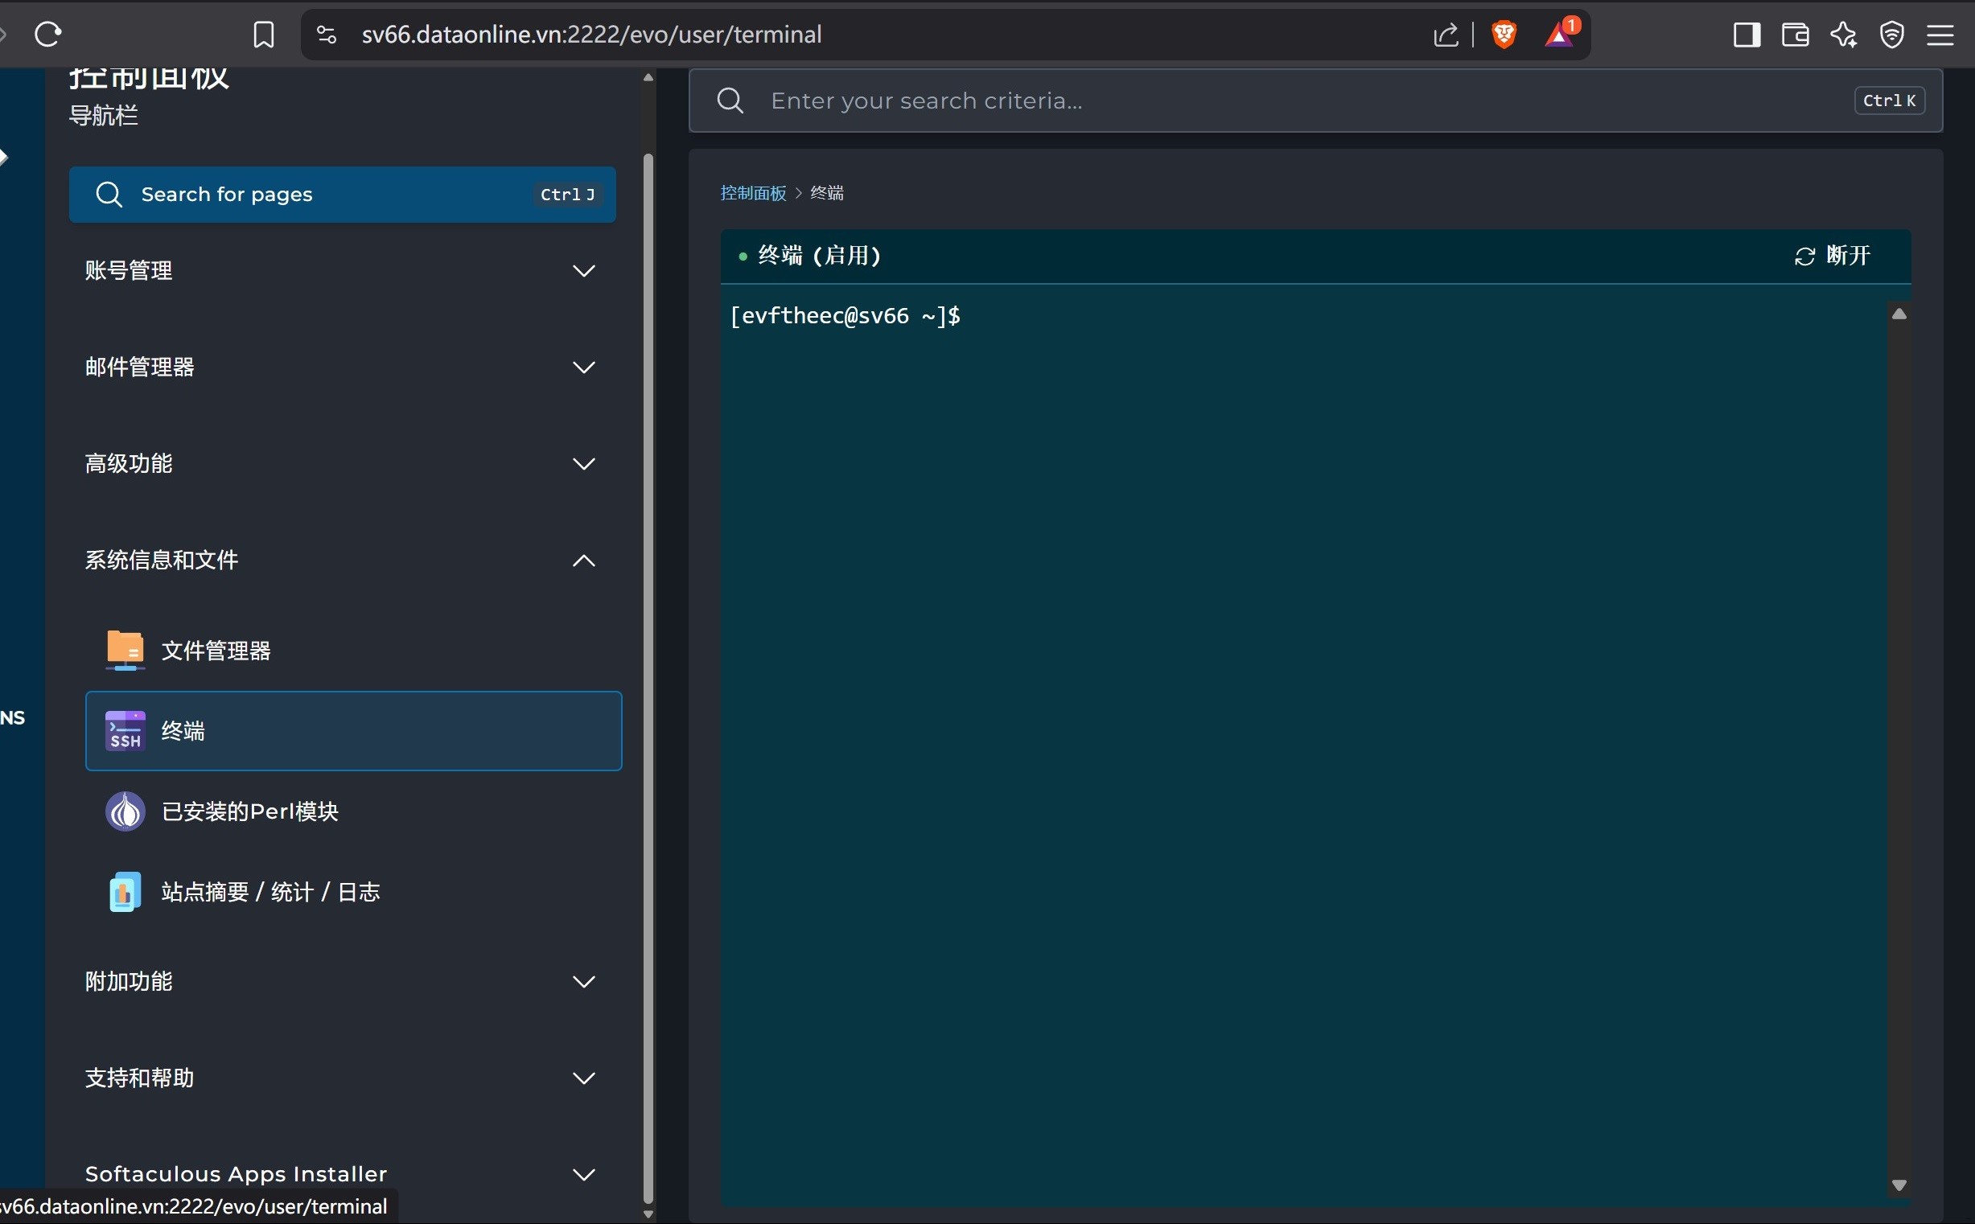Image resolution: width=1975 pixels, height=1224 pixels.
Task: Bookmark this page with the bookmark icon
Action: pos(263,35)
